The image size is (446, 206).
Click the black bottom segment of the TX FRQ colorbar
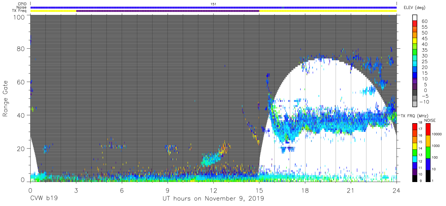pos(414,178)
